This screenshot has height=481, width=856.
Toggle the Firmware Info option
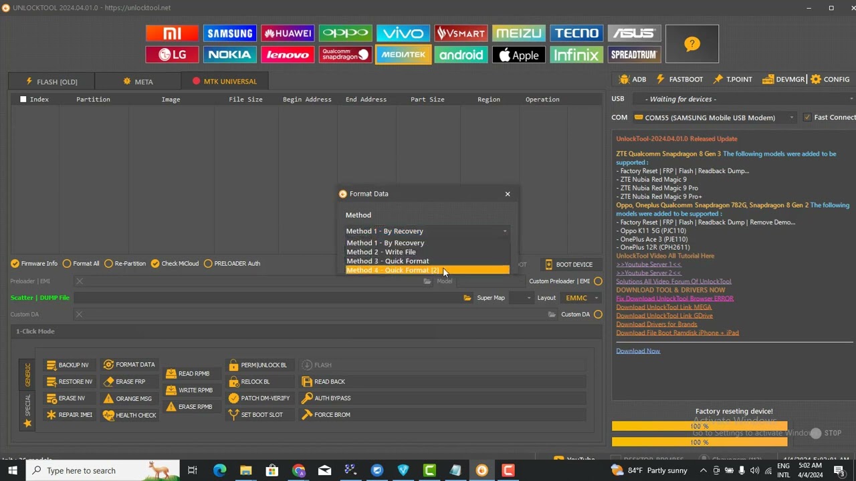coord(15,264)
